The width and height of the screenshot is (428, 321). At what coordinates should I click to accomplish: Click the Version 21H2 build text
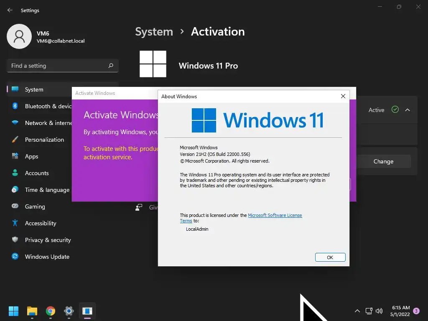(x=215, y=154)
